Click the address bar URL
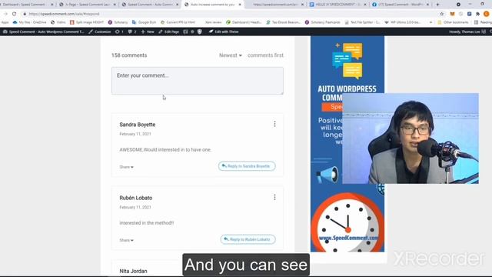492x277 pixels. point(64,14)
